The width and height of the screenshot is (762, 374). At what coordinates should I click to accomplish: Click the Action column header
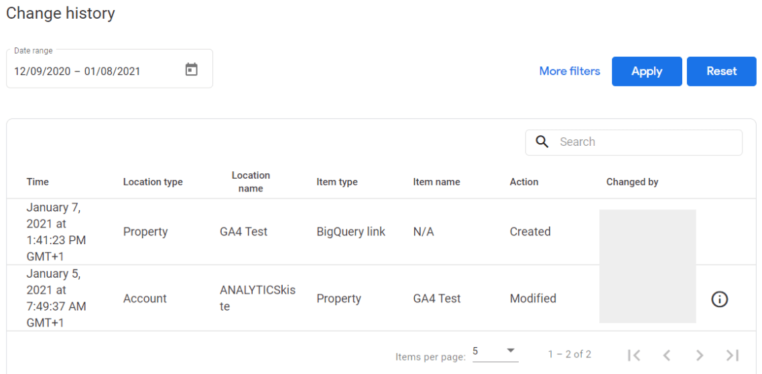point(524,182)
